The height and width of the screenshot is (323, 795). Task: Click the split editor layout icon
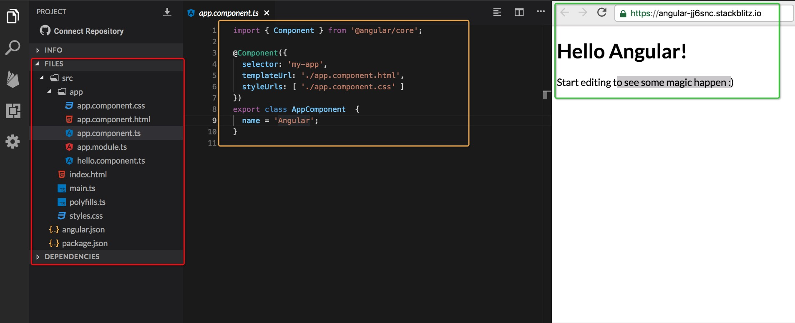[519, 12]
